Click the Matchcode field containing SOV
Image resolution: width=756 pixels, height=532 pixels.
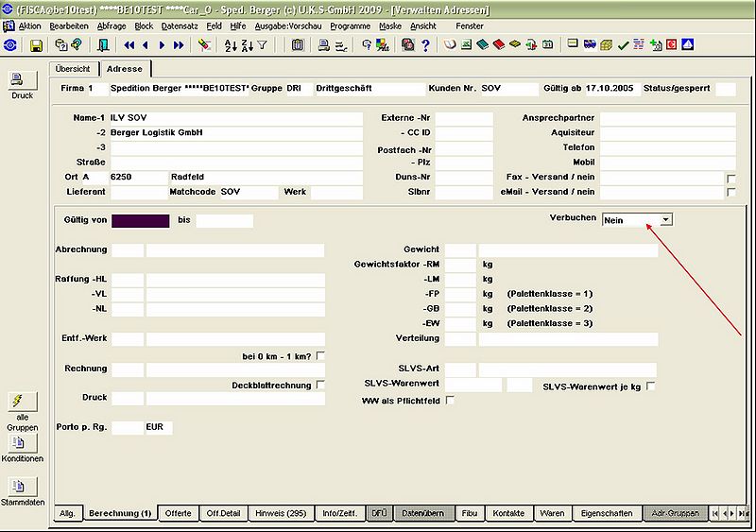click(249, 192)
